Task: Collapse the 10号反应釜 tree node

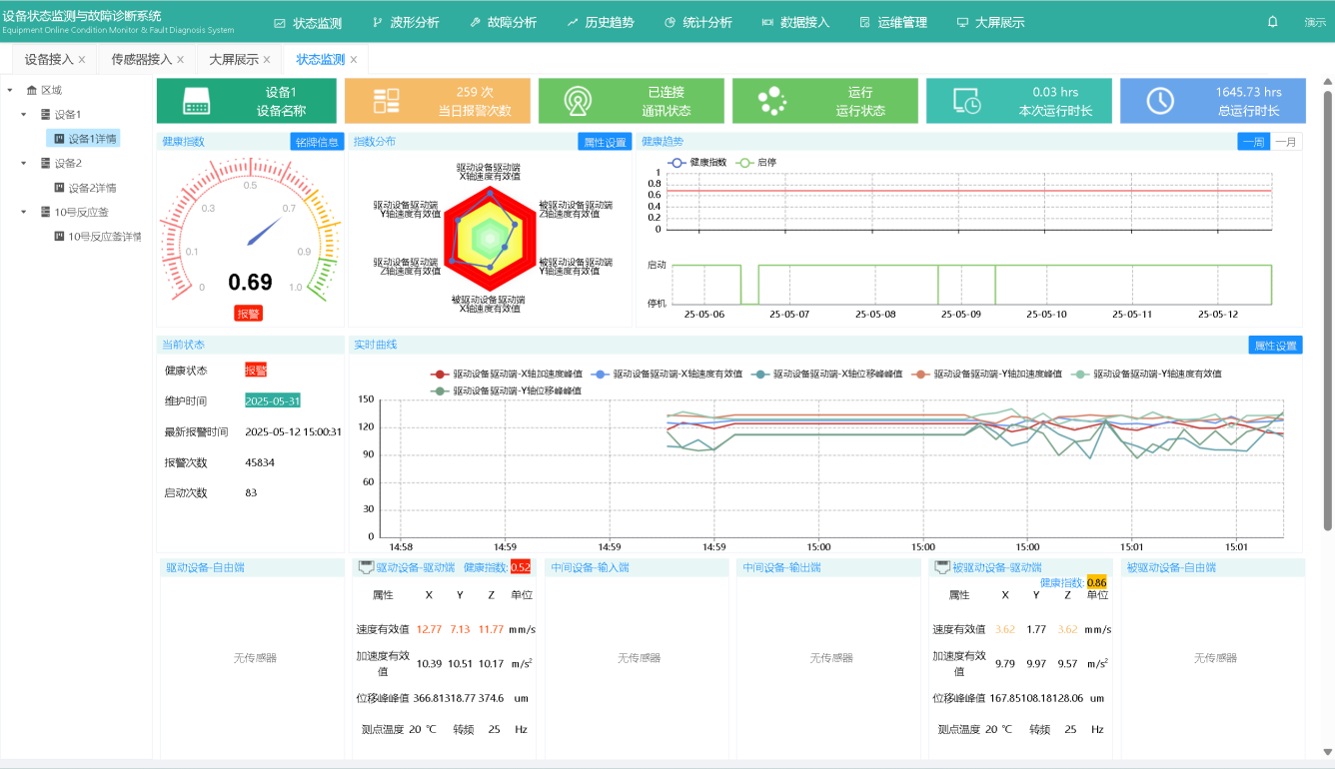Action: pos(23,212)
